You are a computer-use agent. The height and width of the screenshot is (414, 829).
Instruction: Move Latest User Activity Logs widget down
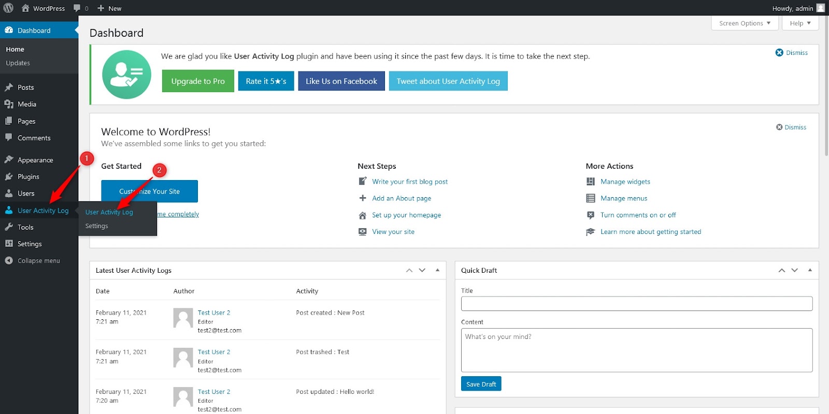[422, 270]
